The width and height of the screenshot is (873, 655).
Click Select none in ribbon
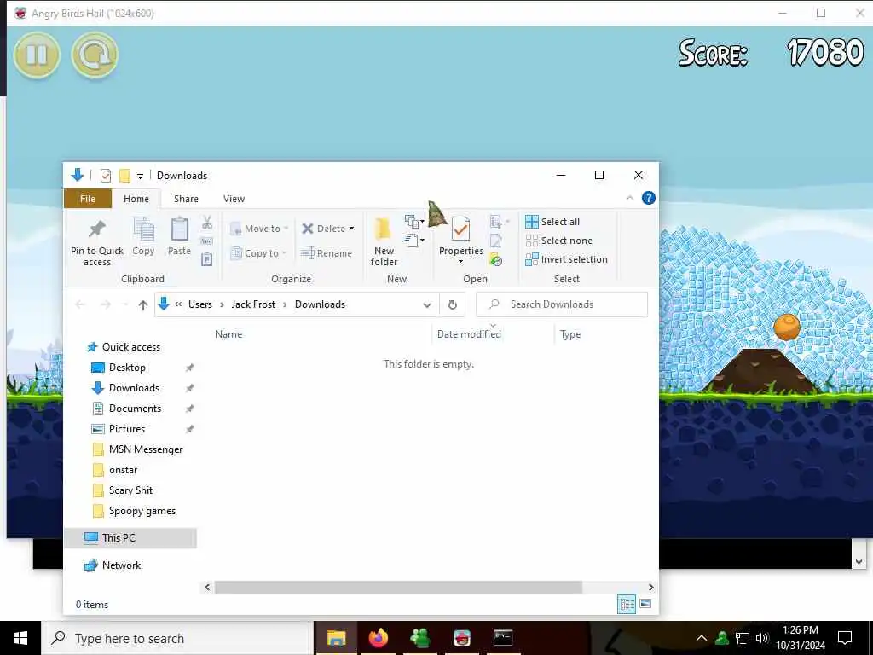(x=559, y=241)
